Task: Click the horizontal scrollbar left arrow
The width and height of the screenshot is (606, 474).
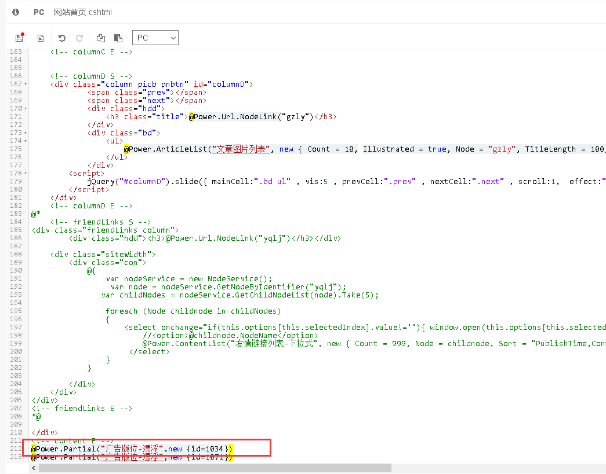Action: (x=34, y=468)
